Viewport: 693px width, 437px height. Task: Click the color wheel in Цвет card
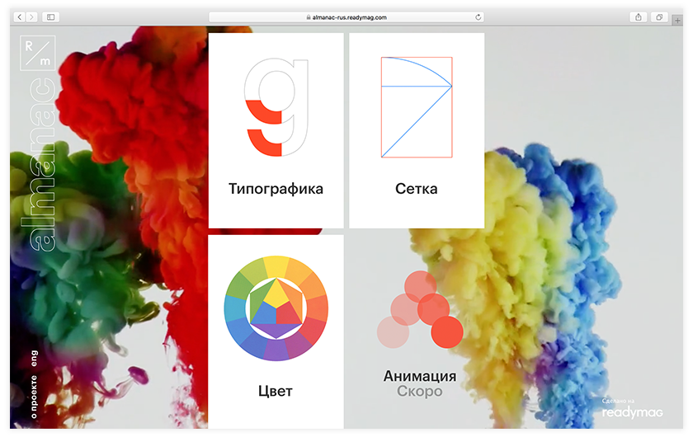[x=276, y=308]
